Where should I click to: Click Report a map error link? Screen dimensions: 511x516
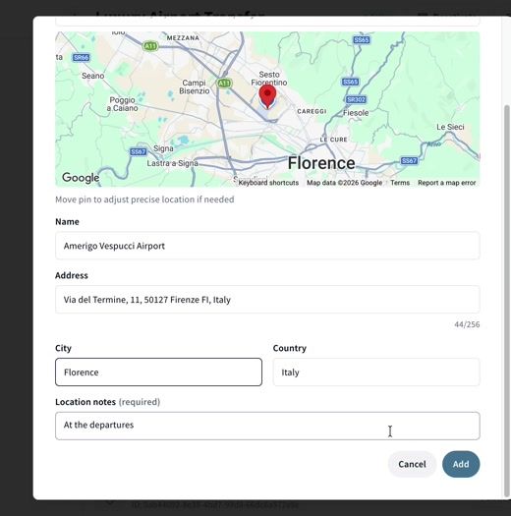pos(446,183)
